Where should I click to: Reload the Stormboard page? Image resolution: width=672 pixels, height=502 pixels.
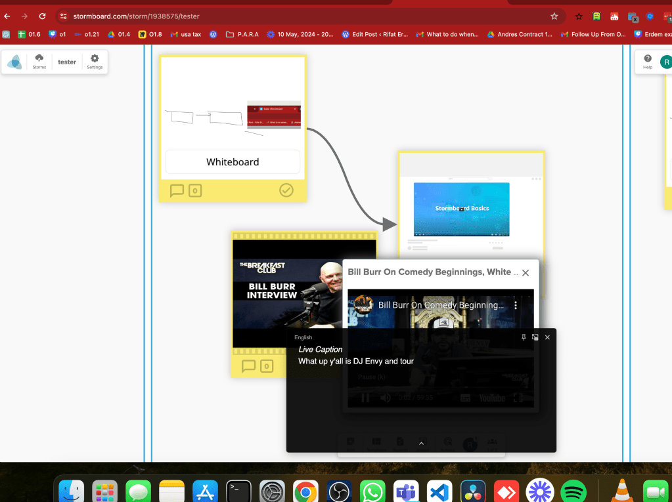[42, 16]
